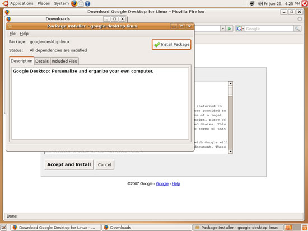Screen dimensions: 308x231
Task: Close the main Firefox window
Action: (x=300, y=12)
